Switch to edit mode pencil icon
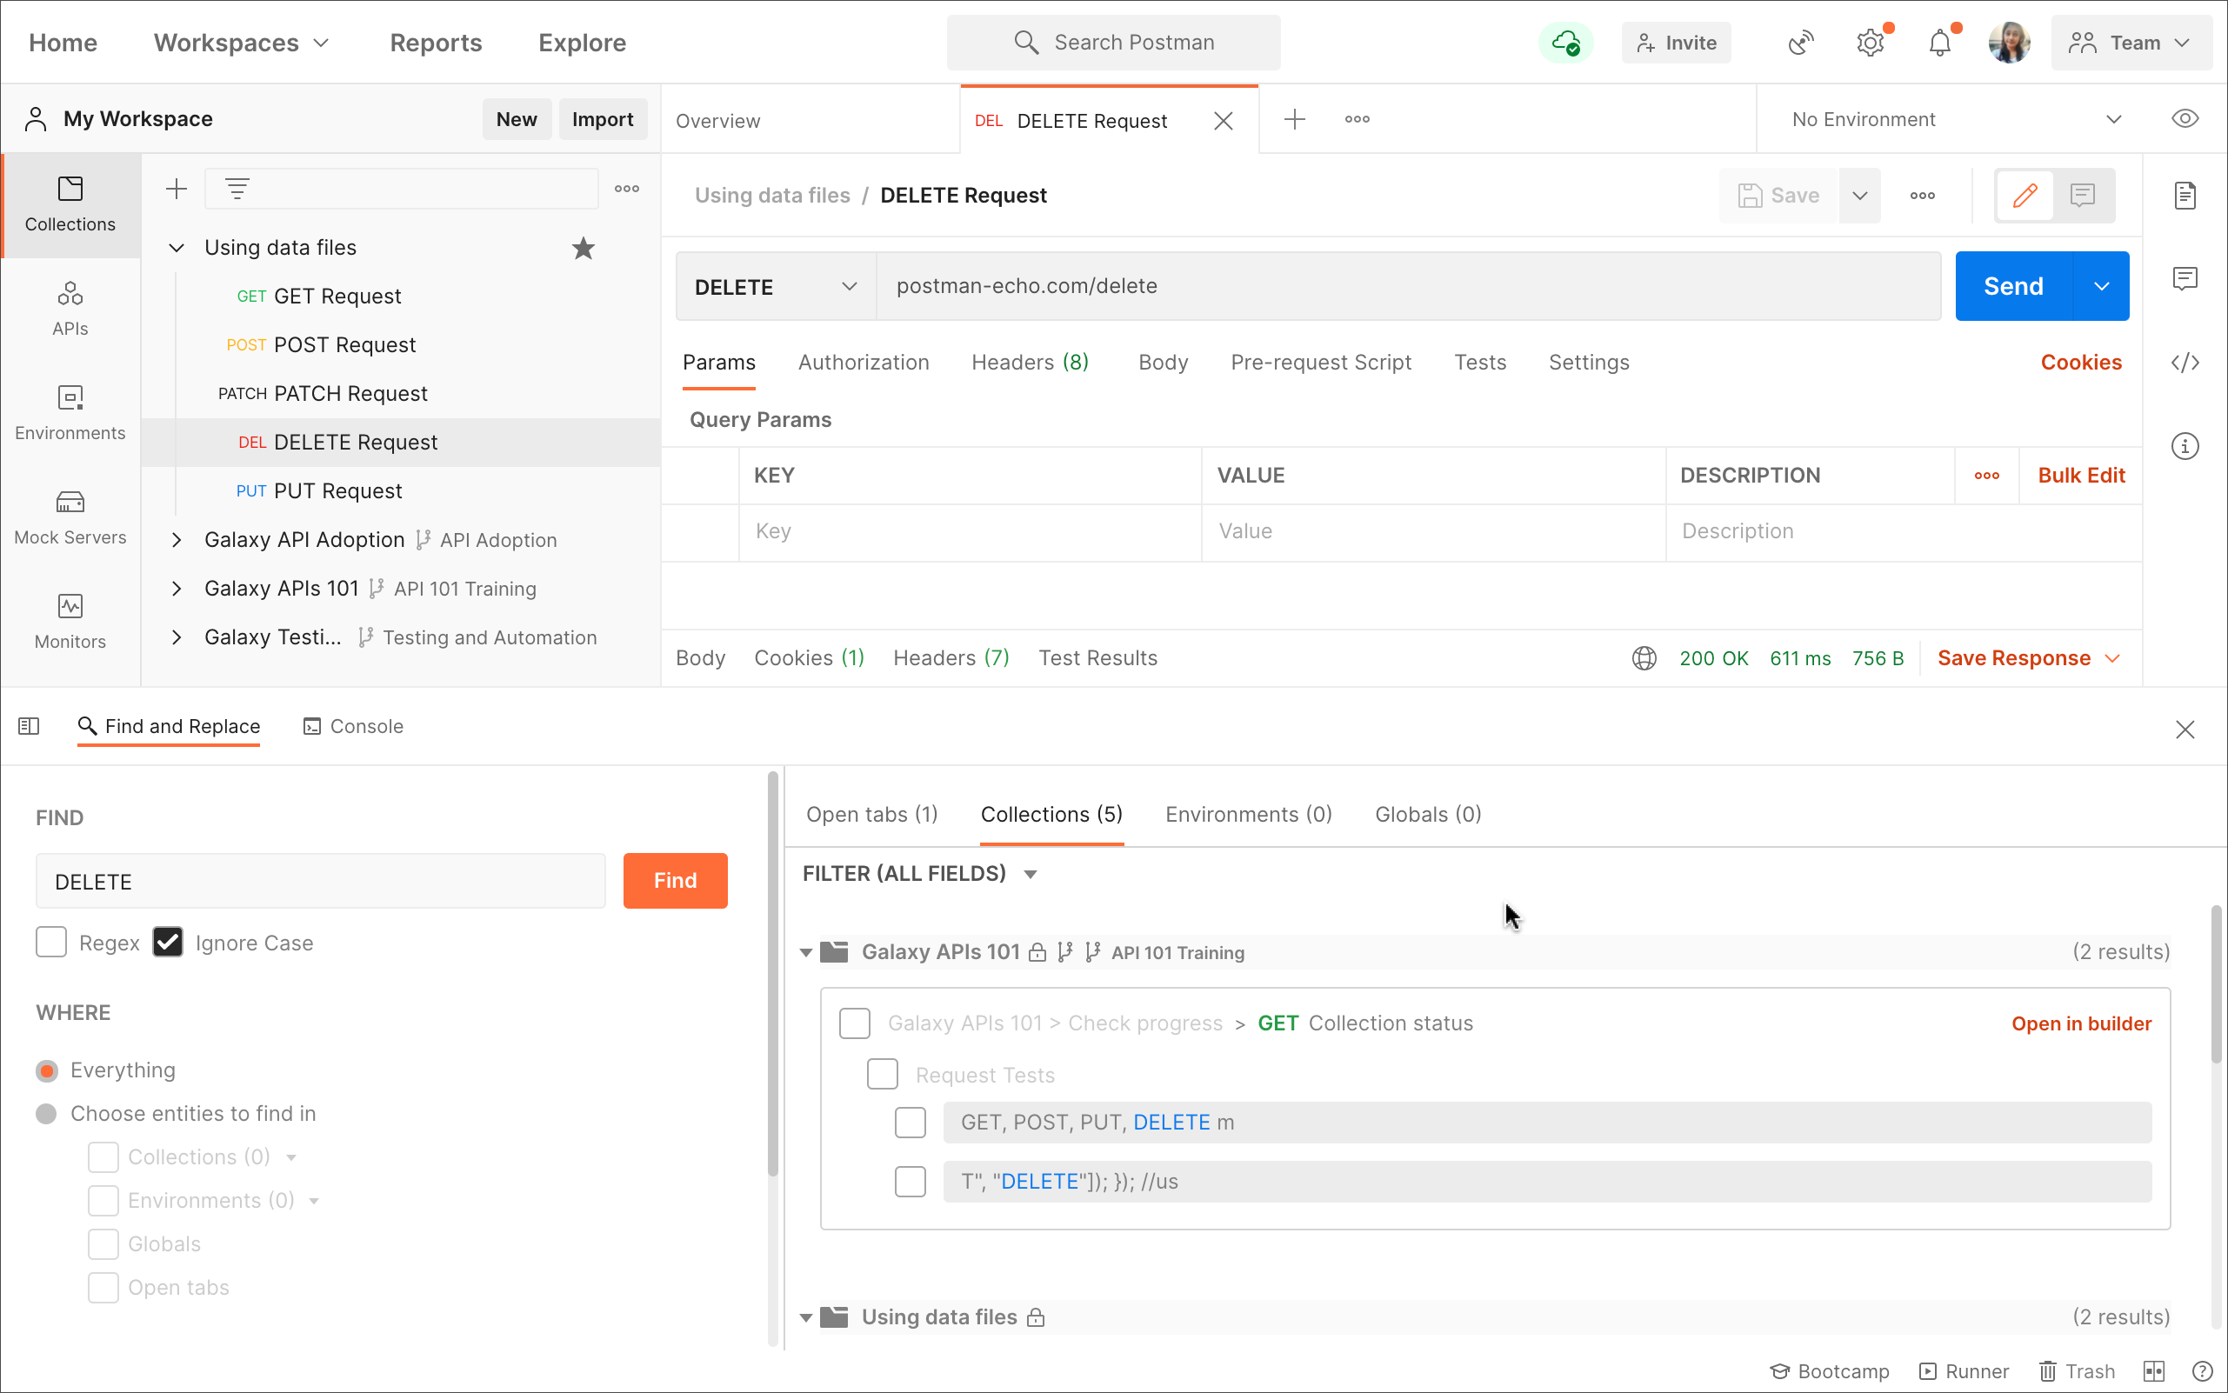The height and width of the screenshot is (1393, 2228). pos(2025,196)
